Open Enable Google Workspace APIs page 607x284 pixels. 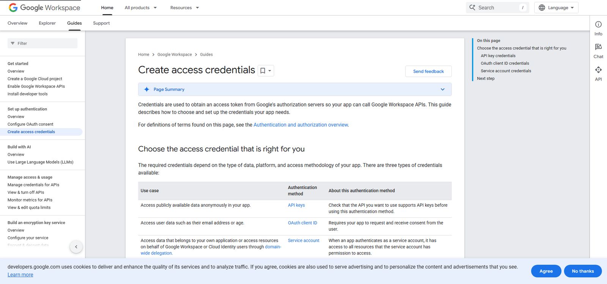point(36,86)
